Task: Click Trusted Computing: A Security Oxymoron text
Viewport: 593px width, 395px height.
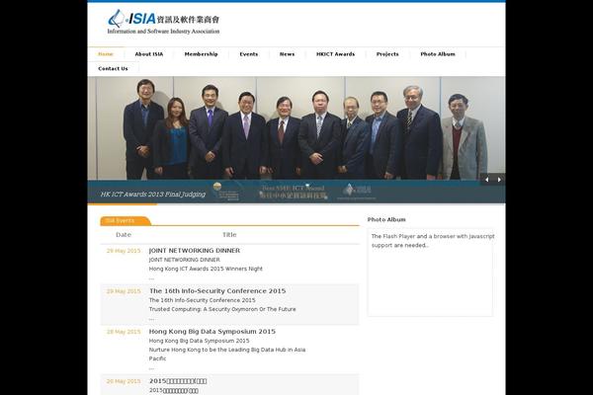Action: click(x=222, y=309)
